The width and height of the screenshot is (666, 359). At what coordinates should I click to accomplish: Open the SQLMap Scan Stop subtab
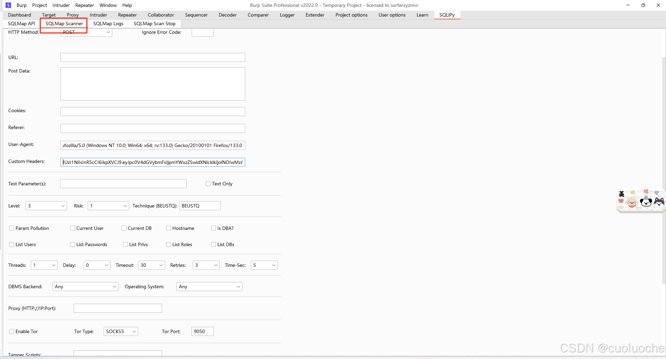(x=154, y=23)
